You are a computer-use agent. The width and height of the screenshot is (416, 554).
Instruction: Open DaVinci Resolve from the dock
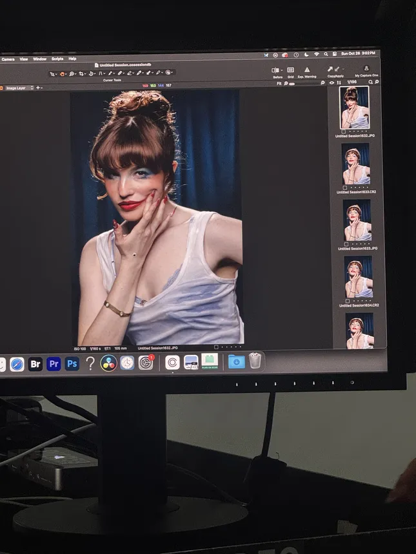point(109,363)
